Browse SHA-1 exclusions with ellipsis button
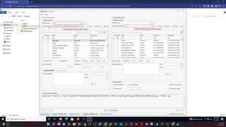Viewport: 226px width, 127px height. click(71, 67)
